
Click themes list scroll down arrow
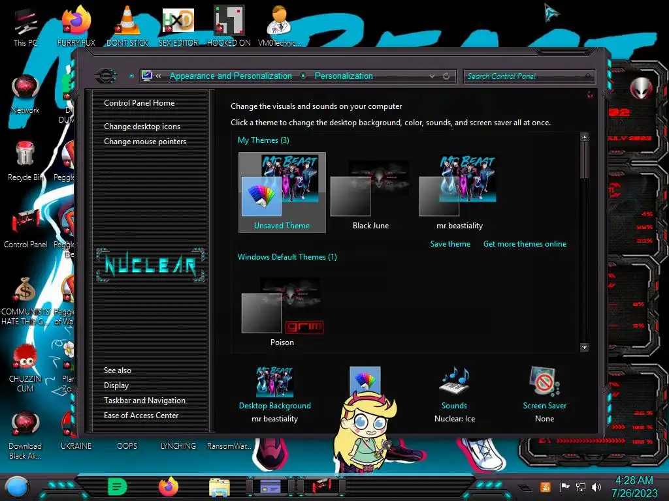[x=584, y=347]
